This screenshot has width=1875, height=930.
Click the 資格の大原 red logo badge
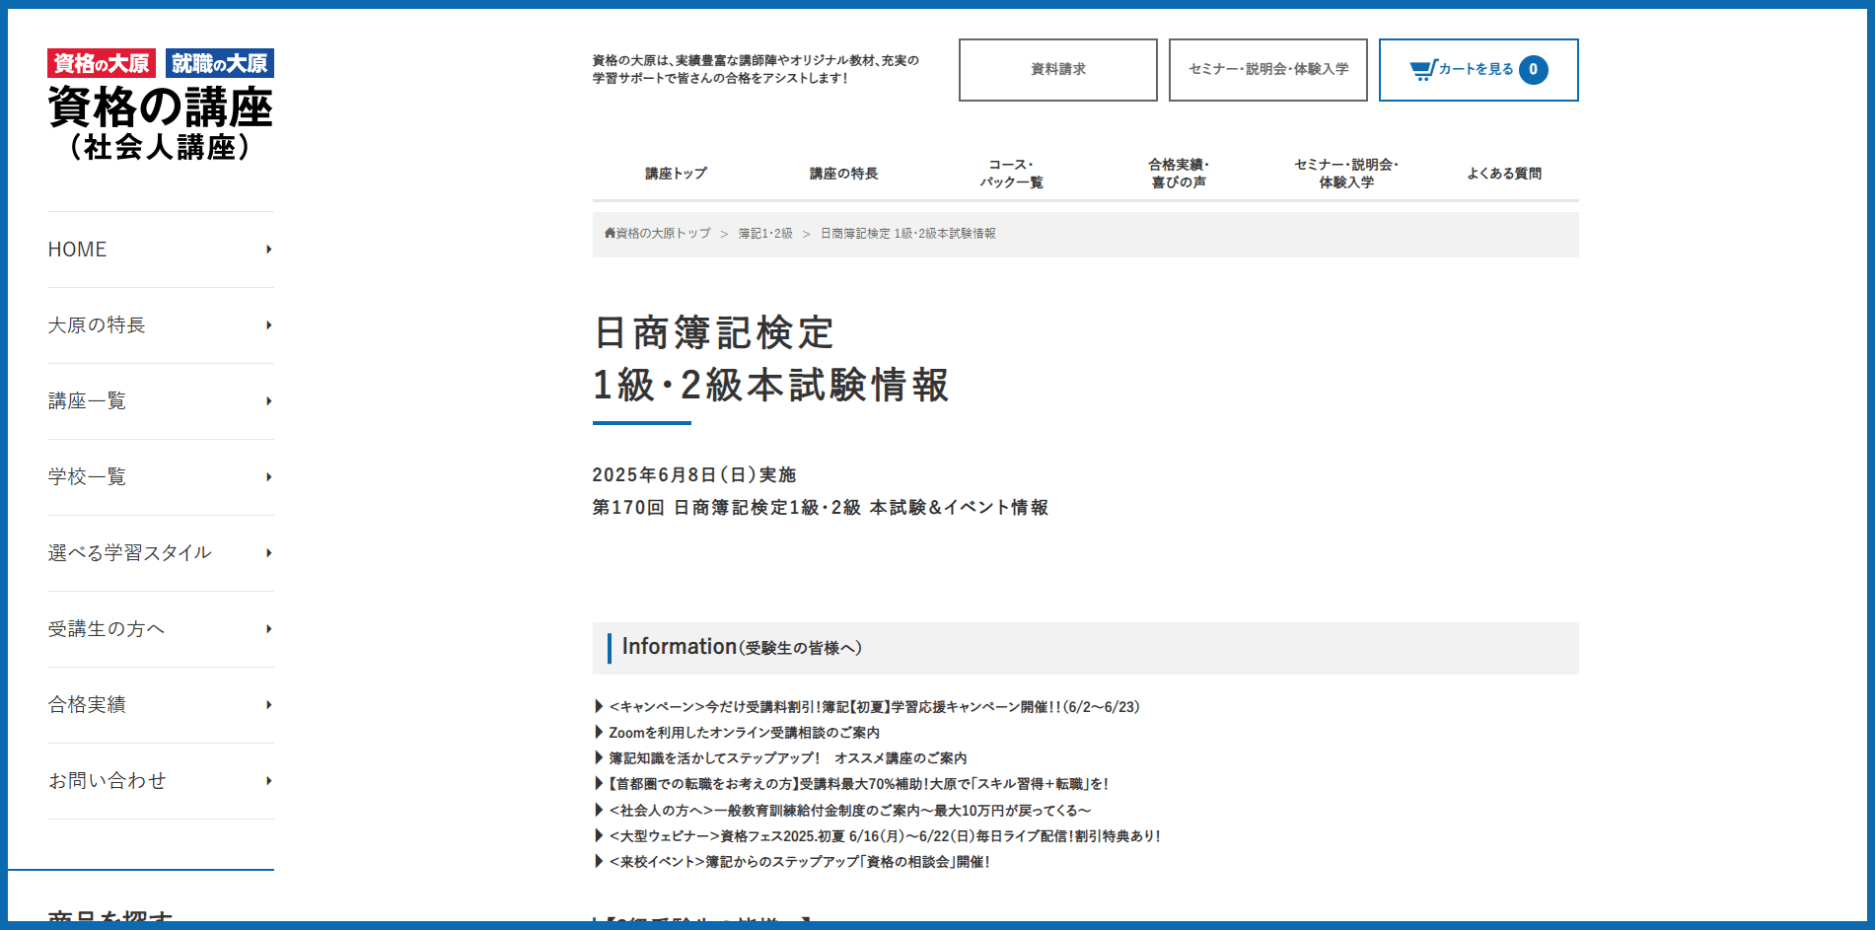click(102, 64)
